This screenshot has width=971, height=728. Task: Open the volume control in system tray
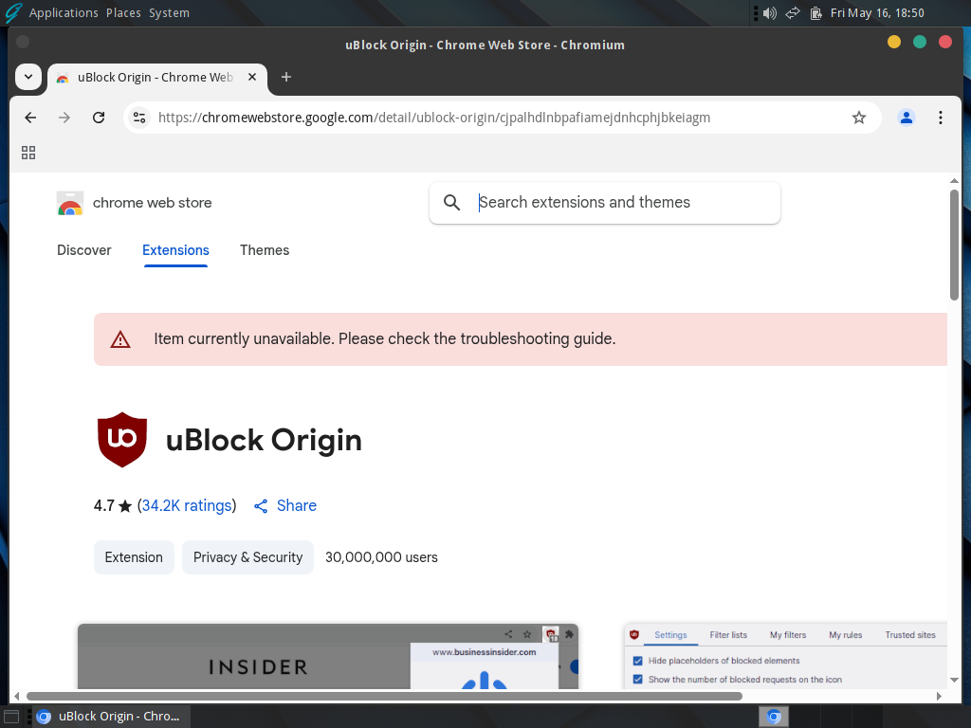coord(770,13)
